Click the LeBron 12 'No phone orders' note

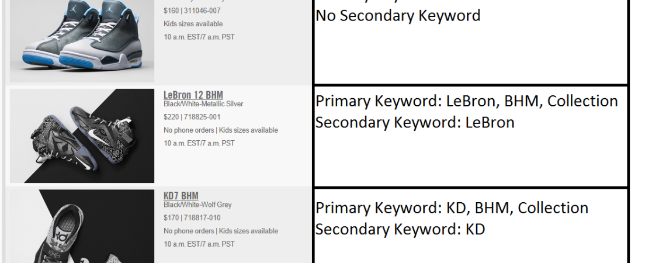tap(189, 130)
